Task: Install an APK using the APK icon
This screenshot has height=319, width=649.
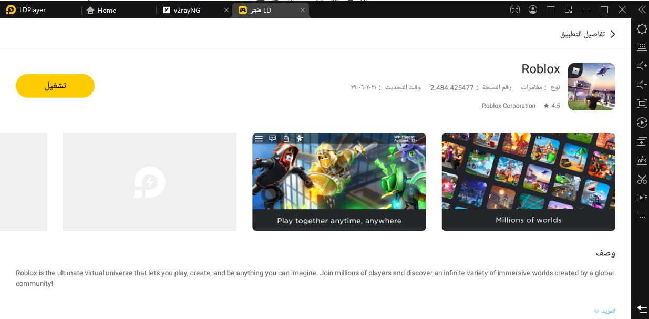Action: click(x=642, y=160)
